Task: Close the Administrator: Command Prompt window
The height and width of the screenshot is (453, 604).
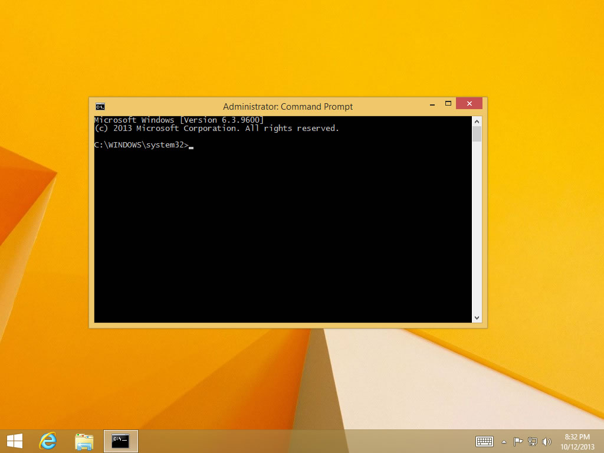Action: [469, 103]
